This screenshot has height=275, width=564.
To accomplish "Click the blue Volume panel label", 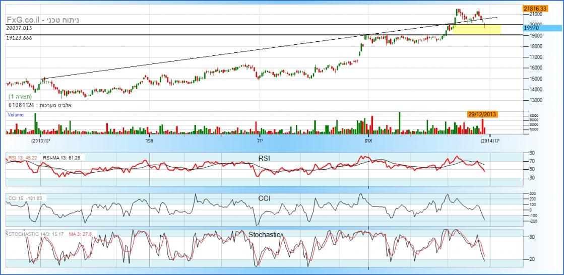I will point(16,115).
